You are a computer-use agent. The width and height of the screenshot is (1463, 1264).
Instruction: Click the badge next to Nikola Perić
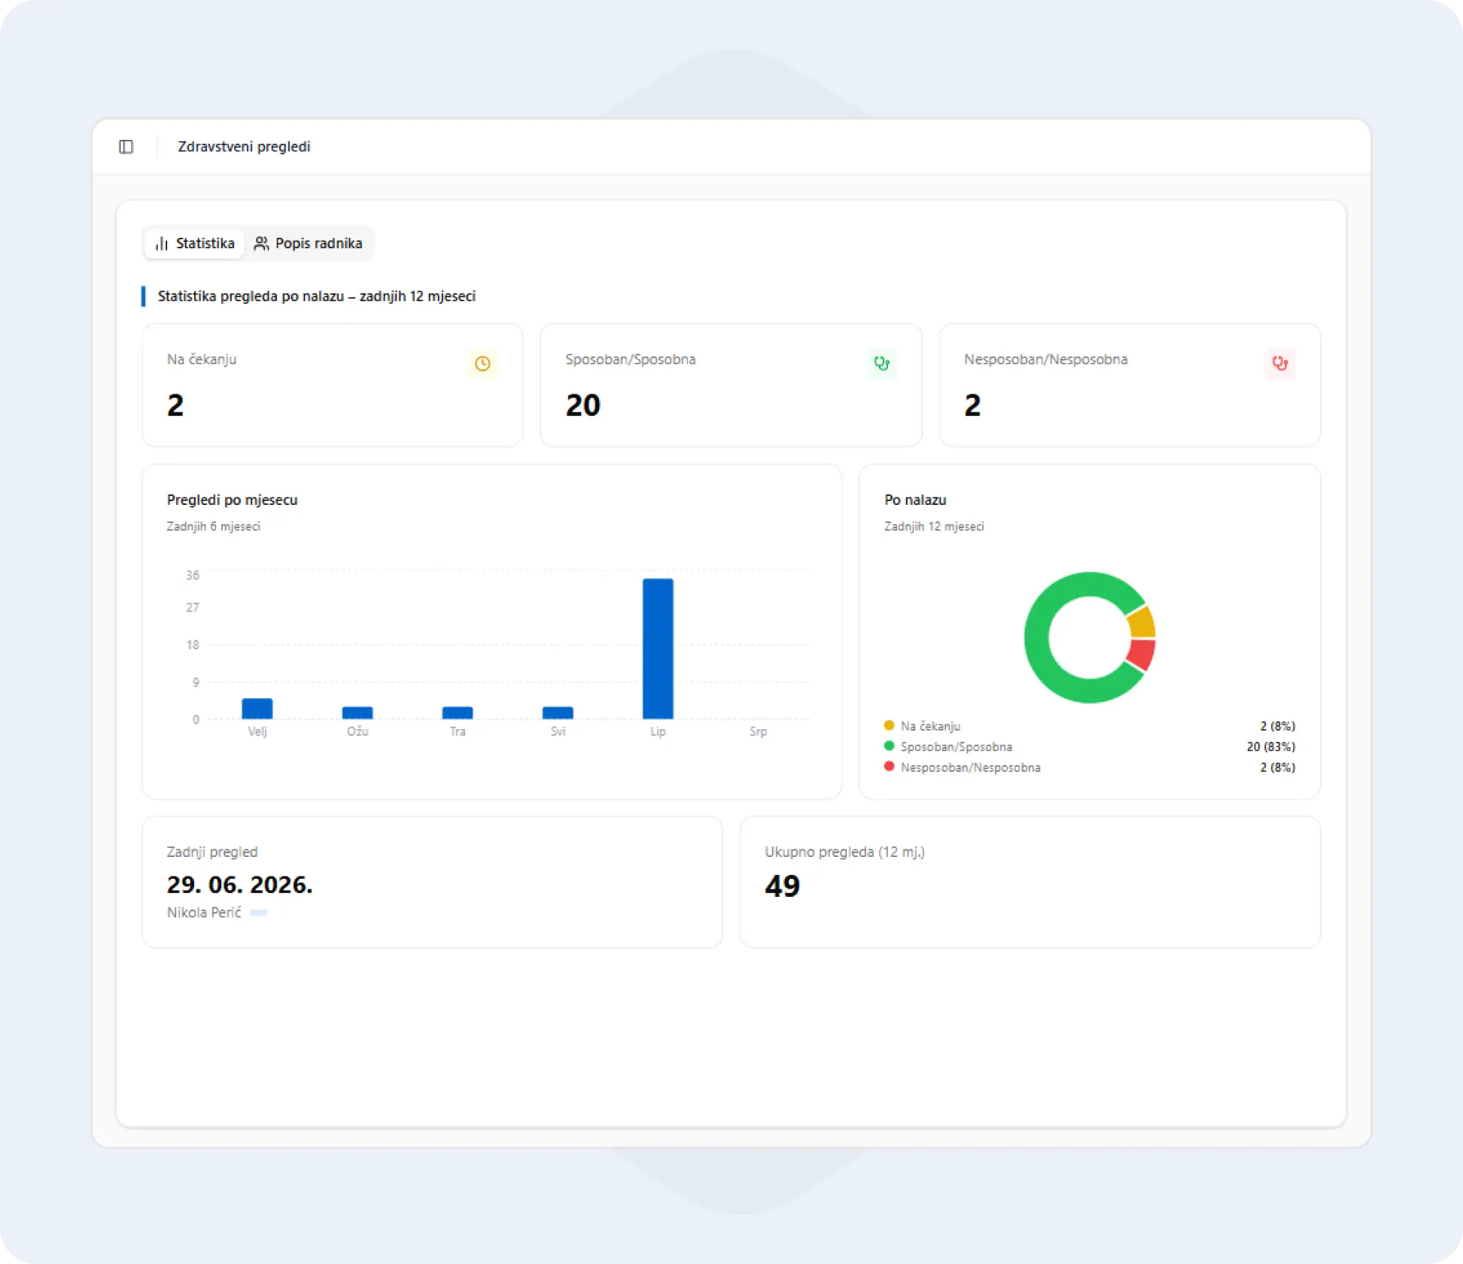tap(259, 913)
